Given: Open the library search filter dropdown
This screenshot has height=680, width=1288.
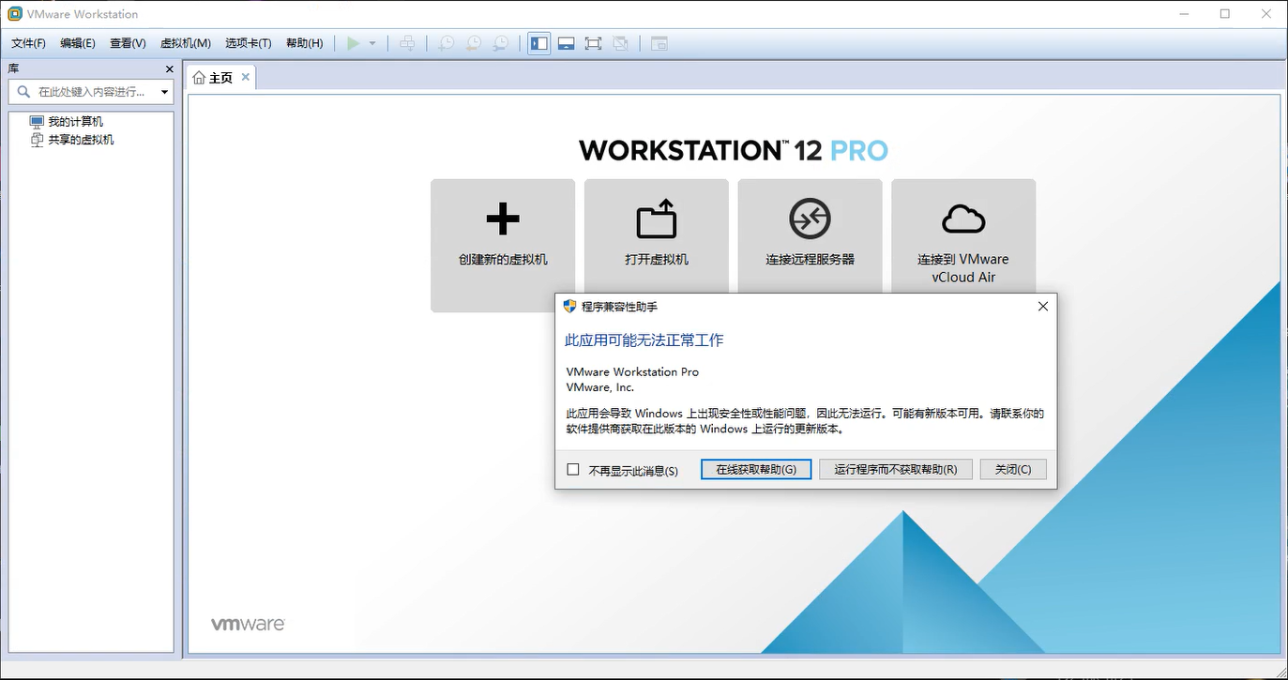Looking at the screenshot, I should 165,92.
